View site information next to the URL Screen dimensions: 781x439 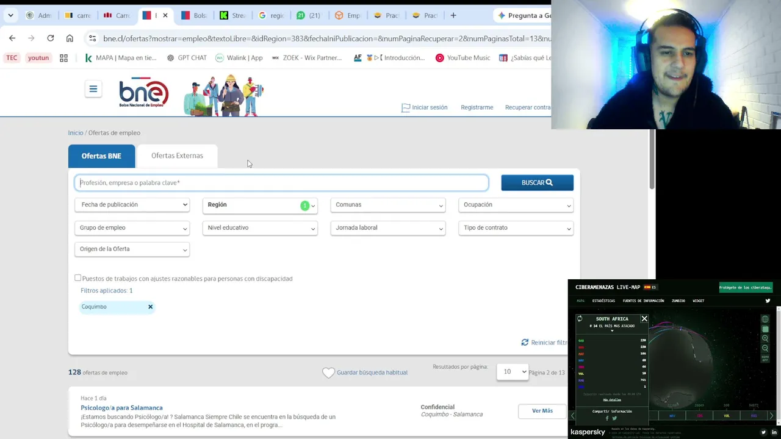[x=92, y=38]
